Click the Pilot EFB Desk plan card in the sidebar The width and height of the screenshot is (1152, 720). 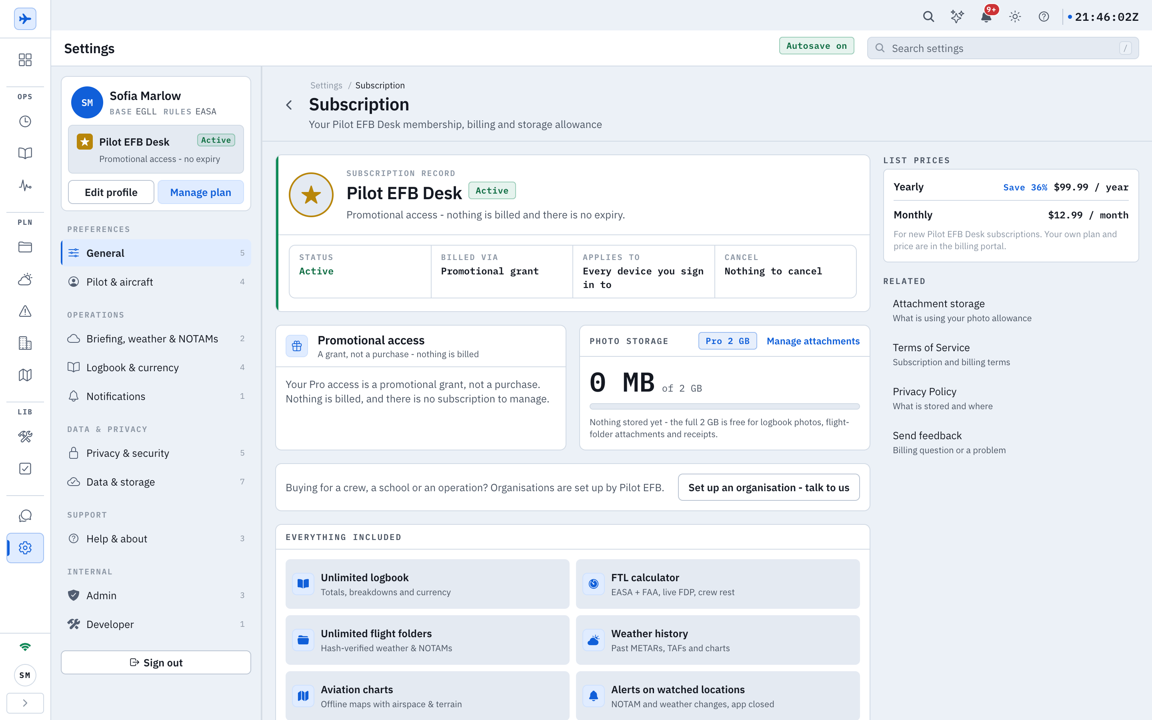[x=156, y=150]
